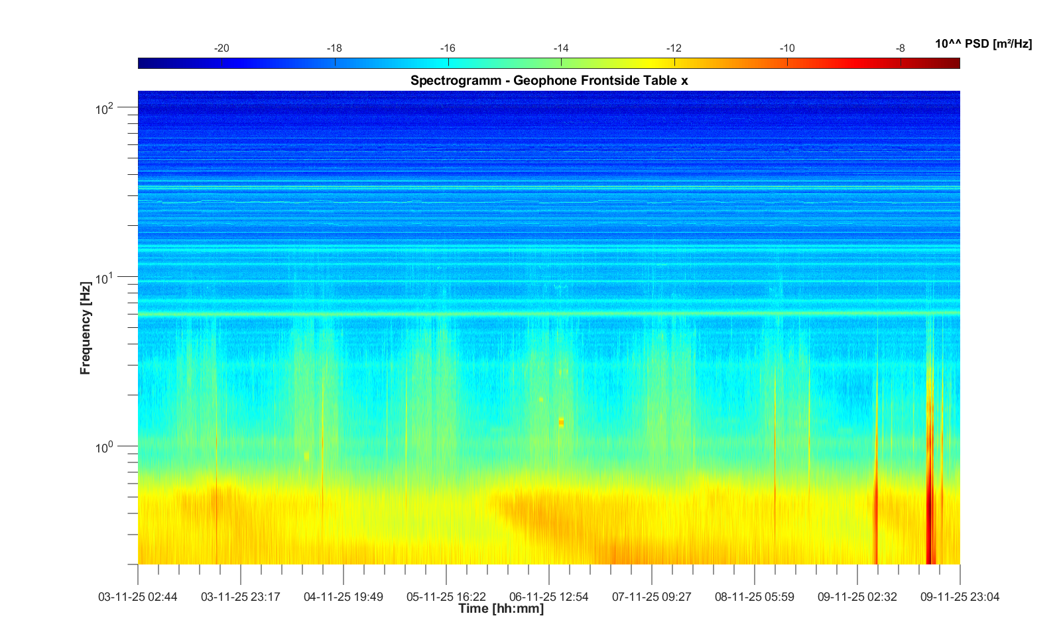Click the widest dark red vertical spike in spectrogram
The image size is (1061, 628).
pos(929,517)
